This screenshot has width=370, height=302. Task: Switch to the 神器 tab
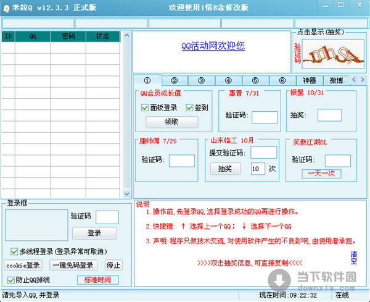click(309, 80)
